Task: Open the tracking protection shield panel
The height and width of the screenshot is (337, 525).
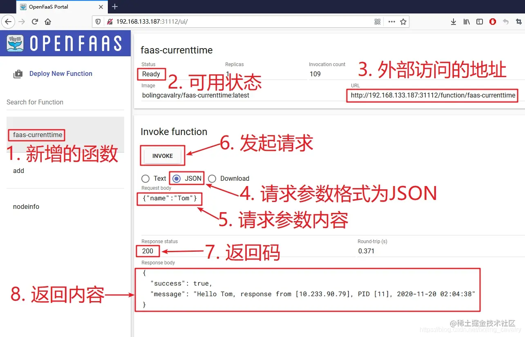Action: tap(98, 22)
